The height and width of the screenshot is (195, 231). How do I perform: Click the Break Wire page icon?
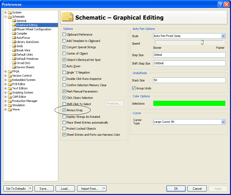14,50
